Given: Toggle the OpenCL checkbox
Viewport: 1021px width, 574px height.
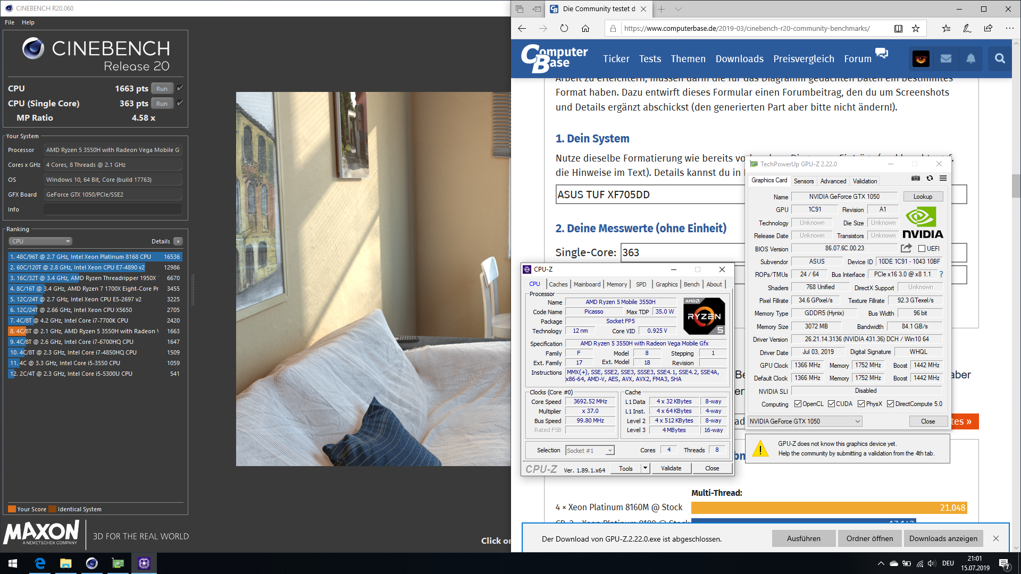Looking at the screenshot, I should point(798,404).
